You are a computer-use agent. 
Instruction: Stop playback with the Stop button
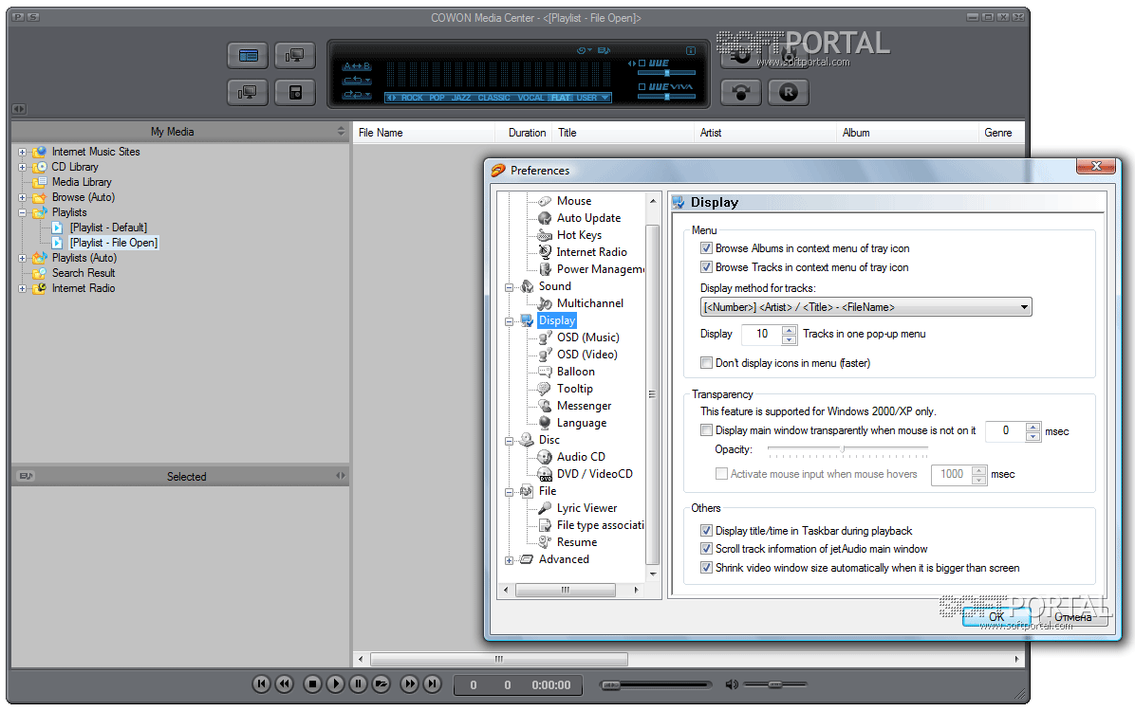[312, 684]
